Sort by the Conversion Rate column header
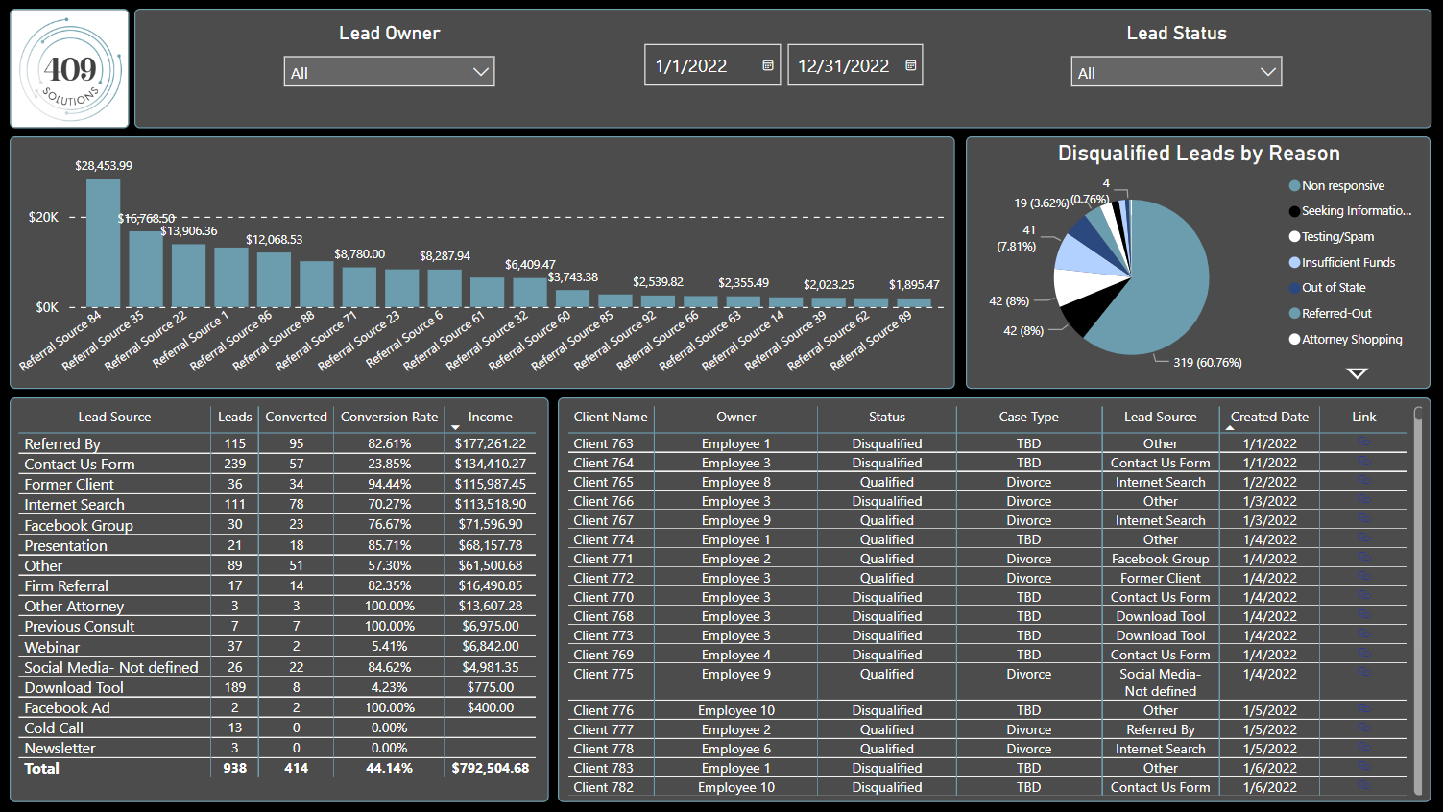This screenshot has height=812, width=1443. coord(389,417)
